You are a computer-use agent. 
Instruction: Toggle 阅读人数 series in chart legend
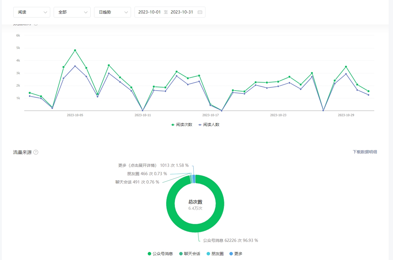coord(209,125)
